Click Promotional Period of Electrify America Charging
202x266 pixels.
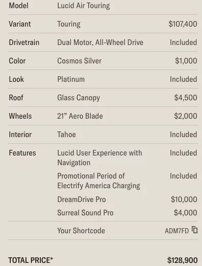98,181
